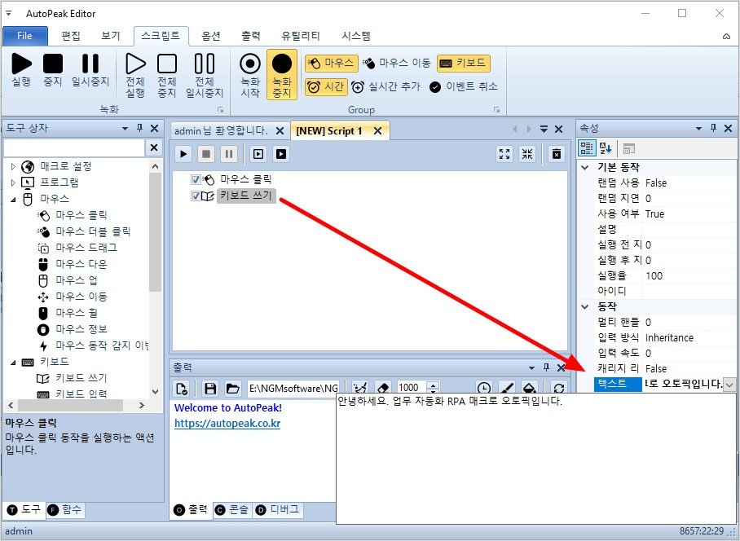Screen dimensions: 740x541
Task: Click the categorized view icon in 속성 panel
Action: click(x=587, y=148)
